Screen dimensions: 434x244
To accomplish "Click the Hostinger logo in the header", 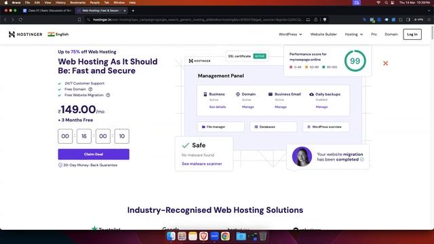I will tap(26, 35).
